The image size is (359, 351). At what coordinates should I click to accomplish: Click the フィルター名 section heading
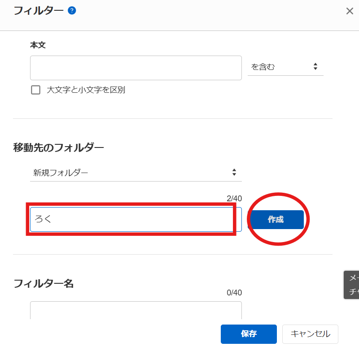pyautogui.click(x=44, y=283)
